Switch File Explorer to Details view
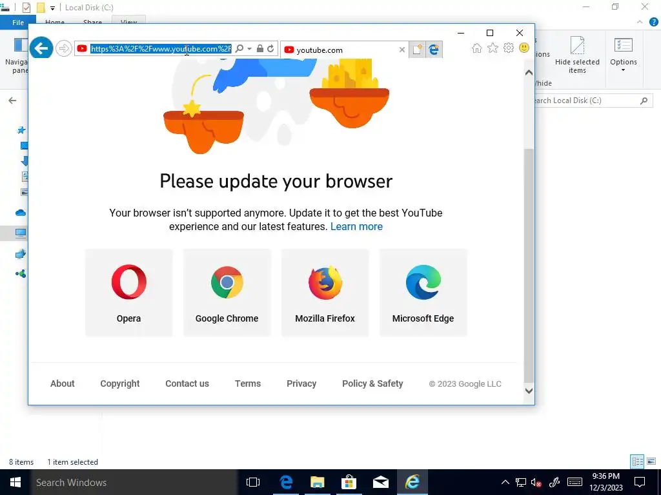This screenshot has height=495, width=661. tap(637, 461)
